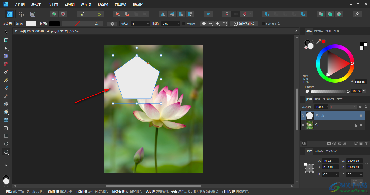This screenshot has width=370, height=195.
Task: Toggle the width-height aspect link
Action: click(x=366, y=163)
